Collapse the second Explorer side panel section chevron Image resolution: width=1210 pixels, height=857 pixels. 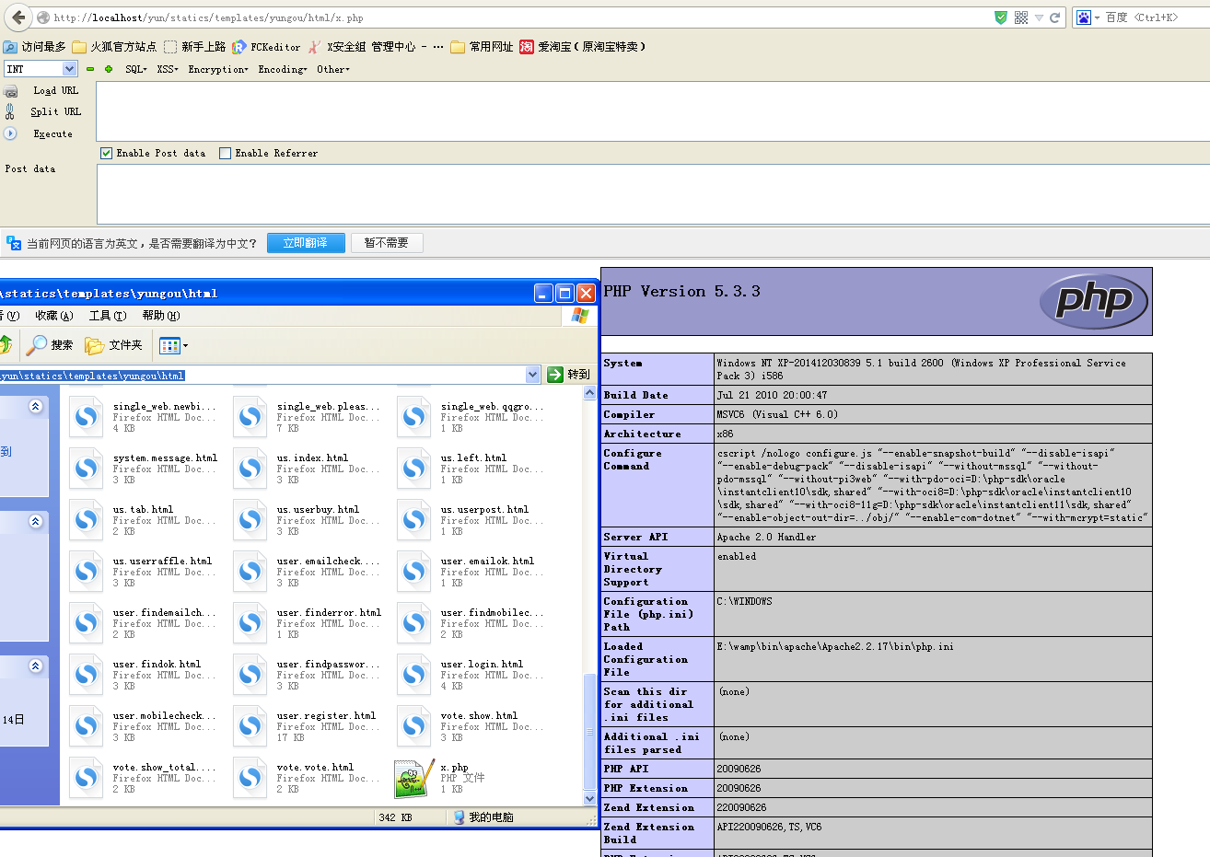point(36,521)
